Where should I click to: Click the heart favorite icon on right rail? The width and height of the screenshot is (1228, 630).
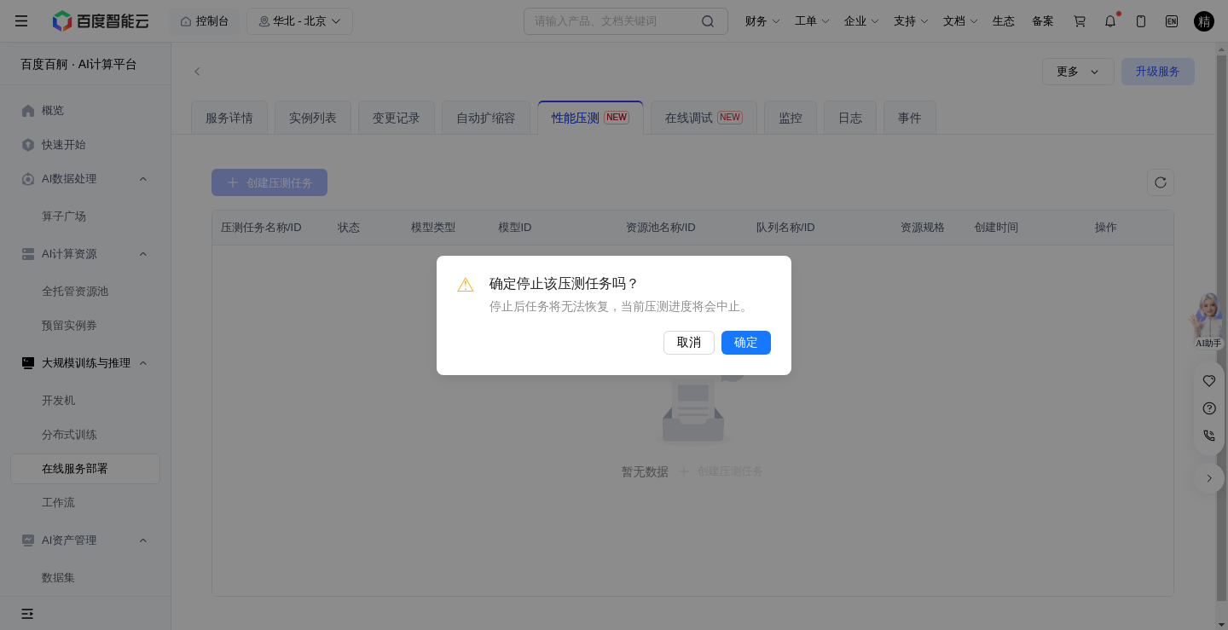[x=1209, y=381]
